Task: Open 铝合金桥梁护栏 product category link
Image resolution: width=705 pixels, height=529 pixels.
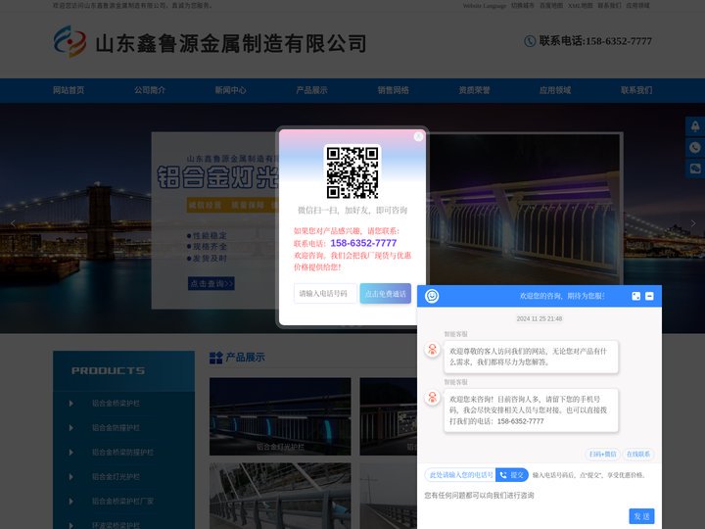Action: (116, 404)
